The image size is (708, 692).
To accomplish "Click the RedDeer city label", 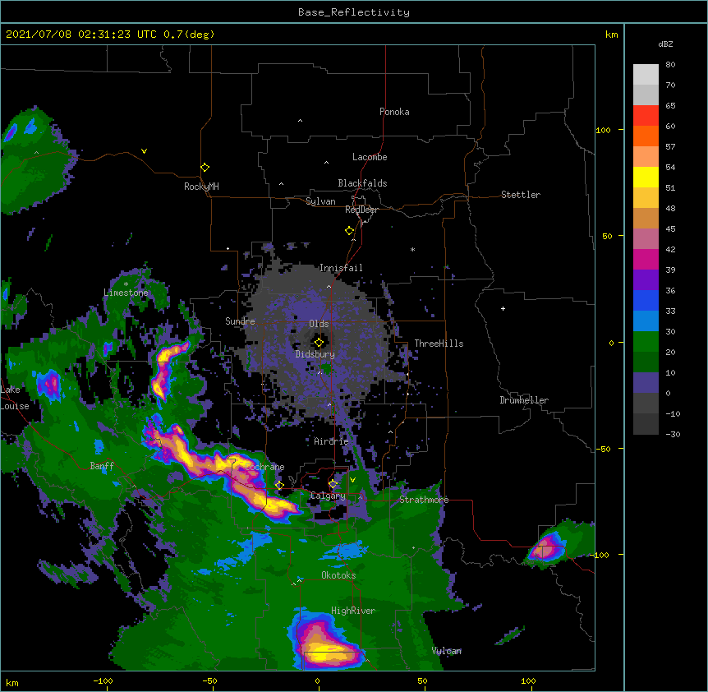I will click(x=361, y=210).
